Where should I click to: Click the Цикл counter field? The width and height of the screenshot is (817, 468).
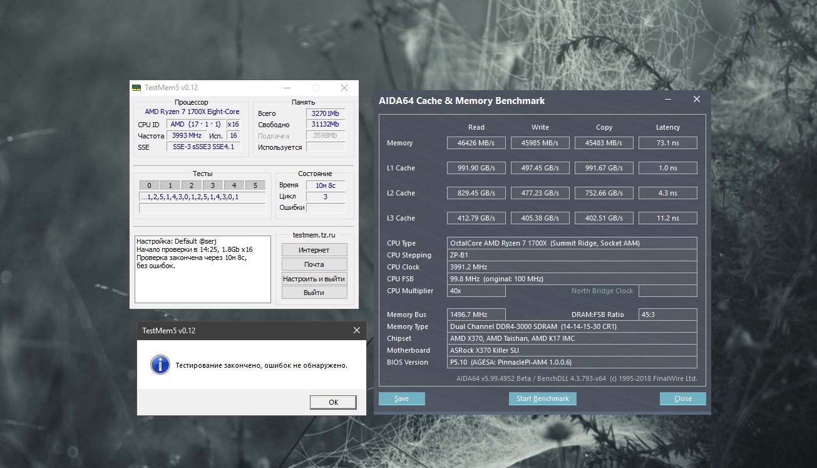(x=326, y=197)
